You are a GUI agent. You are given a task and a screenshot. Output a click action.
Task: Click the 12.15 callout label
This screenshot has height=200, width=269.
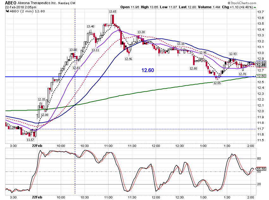coord(41,100)
